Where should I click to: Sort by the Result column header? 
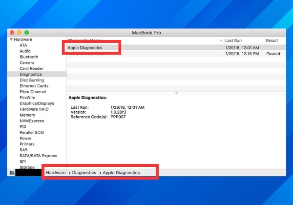pos(272,41)
